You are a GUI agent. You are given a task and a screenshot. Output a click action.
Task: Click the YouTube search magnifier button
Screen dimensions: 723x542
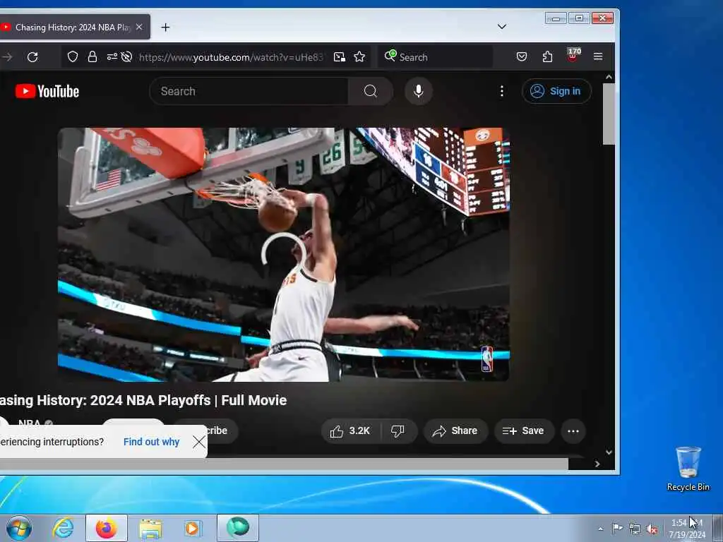[x=370, y=91]
